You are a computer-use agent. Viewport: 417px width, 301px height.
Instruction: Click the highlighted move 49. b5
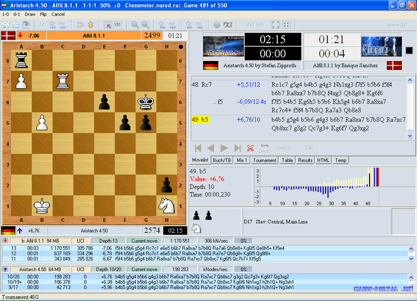pos(200,119)
